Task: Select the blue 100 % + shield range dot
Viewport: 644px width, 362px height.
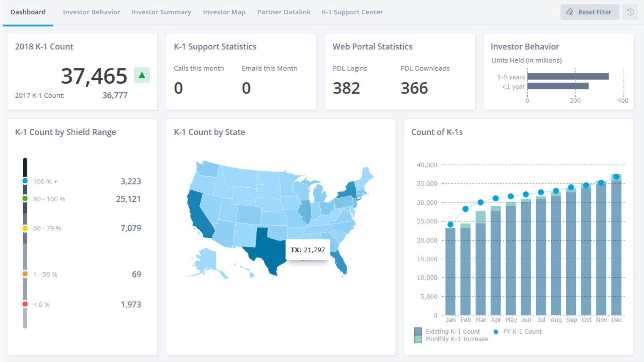Action: click(25, 181)
